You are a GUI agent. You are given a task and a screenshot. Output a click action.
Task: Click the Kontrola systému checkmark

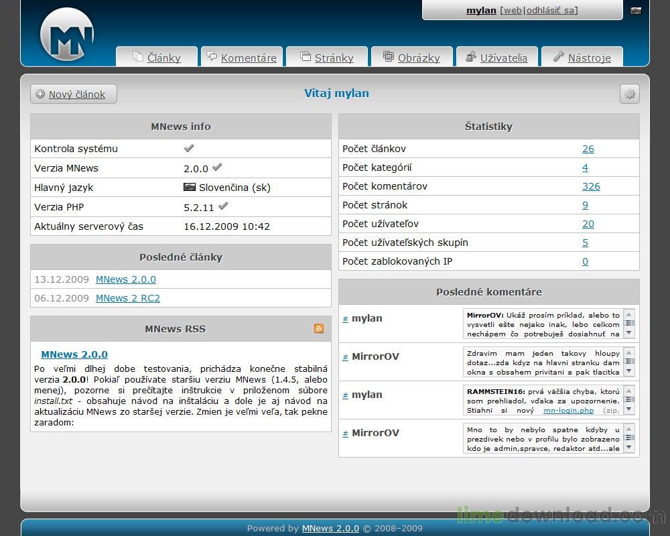[189, 148]
